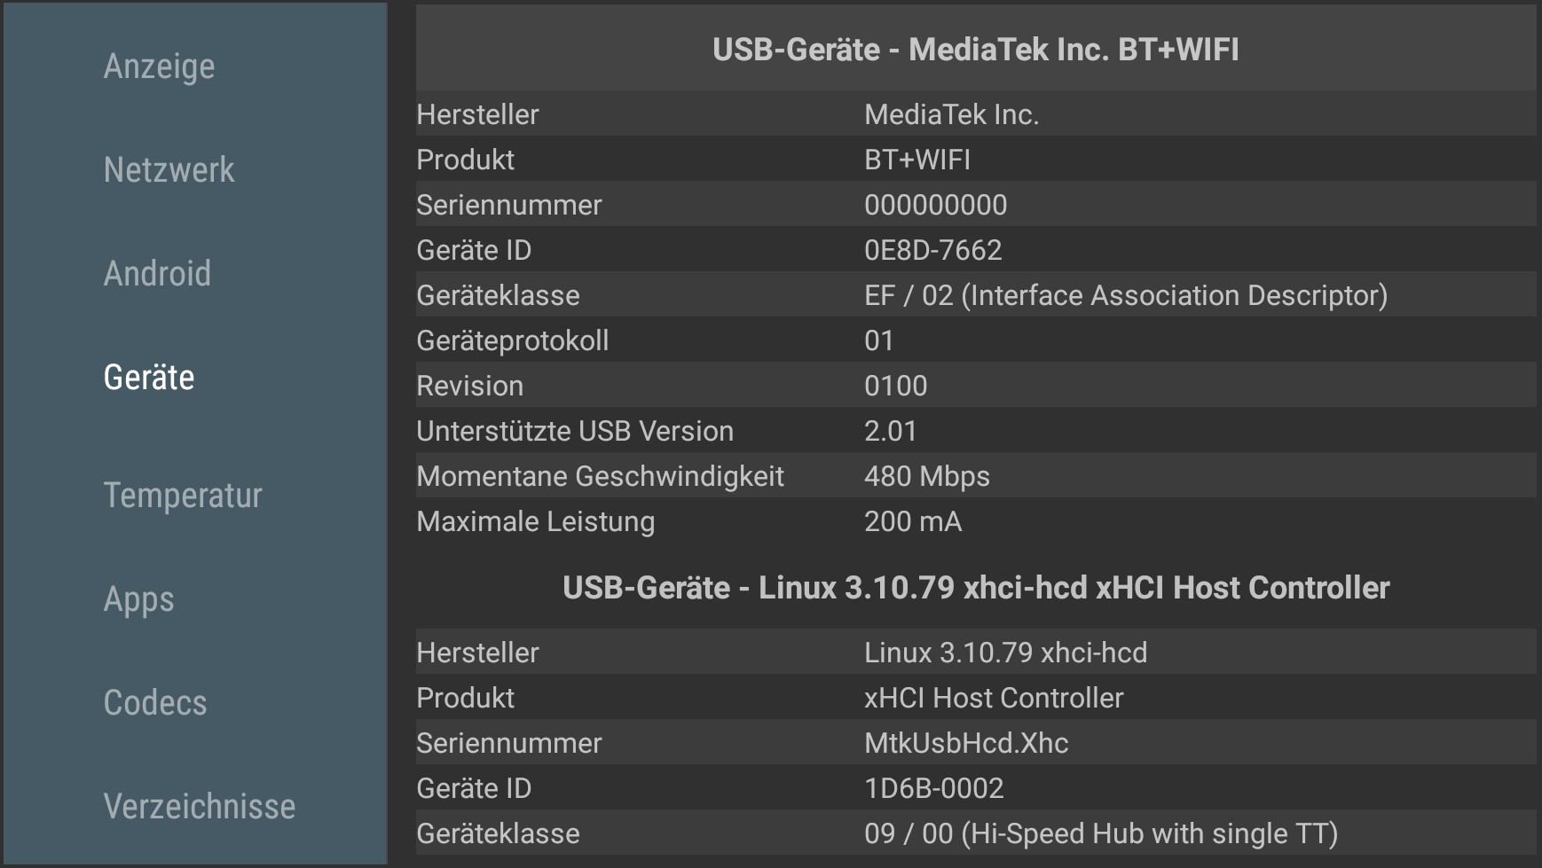Click the MediaTek Inc. BT+WIFI header
This screenshot has height=868, width=1542.
point(976,51)
